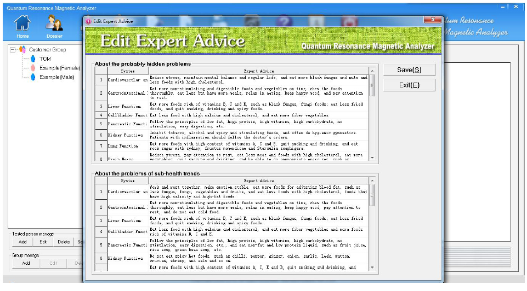527x291 pixels.
Task: Click the blue person icon for Example(Male)
Action: pos(33,77)
